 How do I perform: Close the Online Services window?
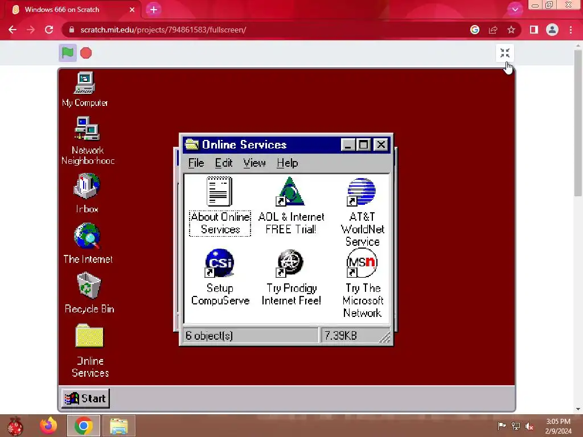tap(381, 145)
